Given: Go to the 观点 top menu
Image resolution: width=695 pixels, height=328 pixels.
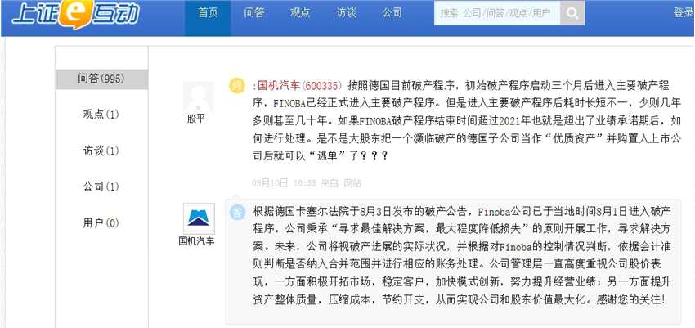Looking at the screenshot, I should pyautogui.click(x=300, y=13).
